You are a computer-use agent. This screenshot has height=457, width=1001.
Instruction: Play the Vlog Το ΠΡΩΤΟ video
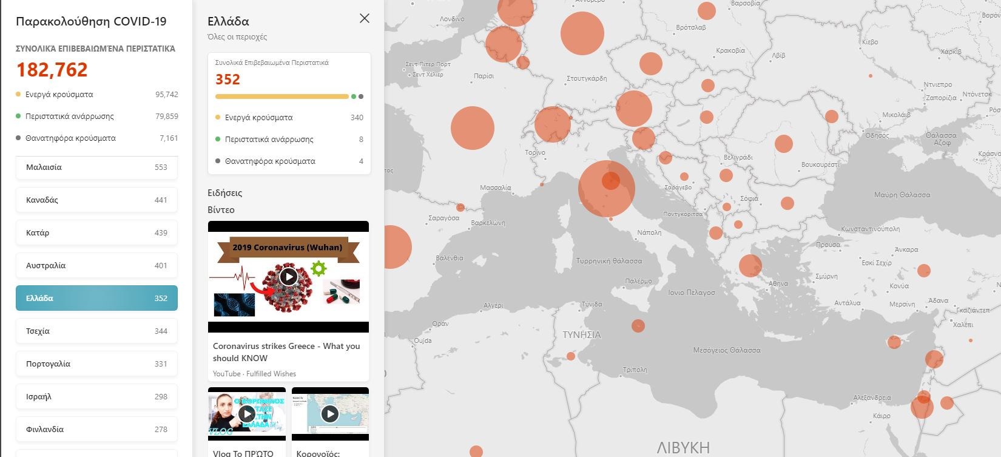pos(246,414)
